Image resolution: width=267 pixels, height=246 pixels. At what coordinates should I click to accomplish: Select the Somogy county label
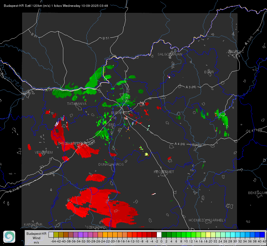(x=55, y=201)
